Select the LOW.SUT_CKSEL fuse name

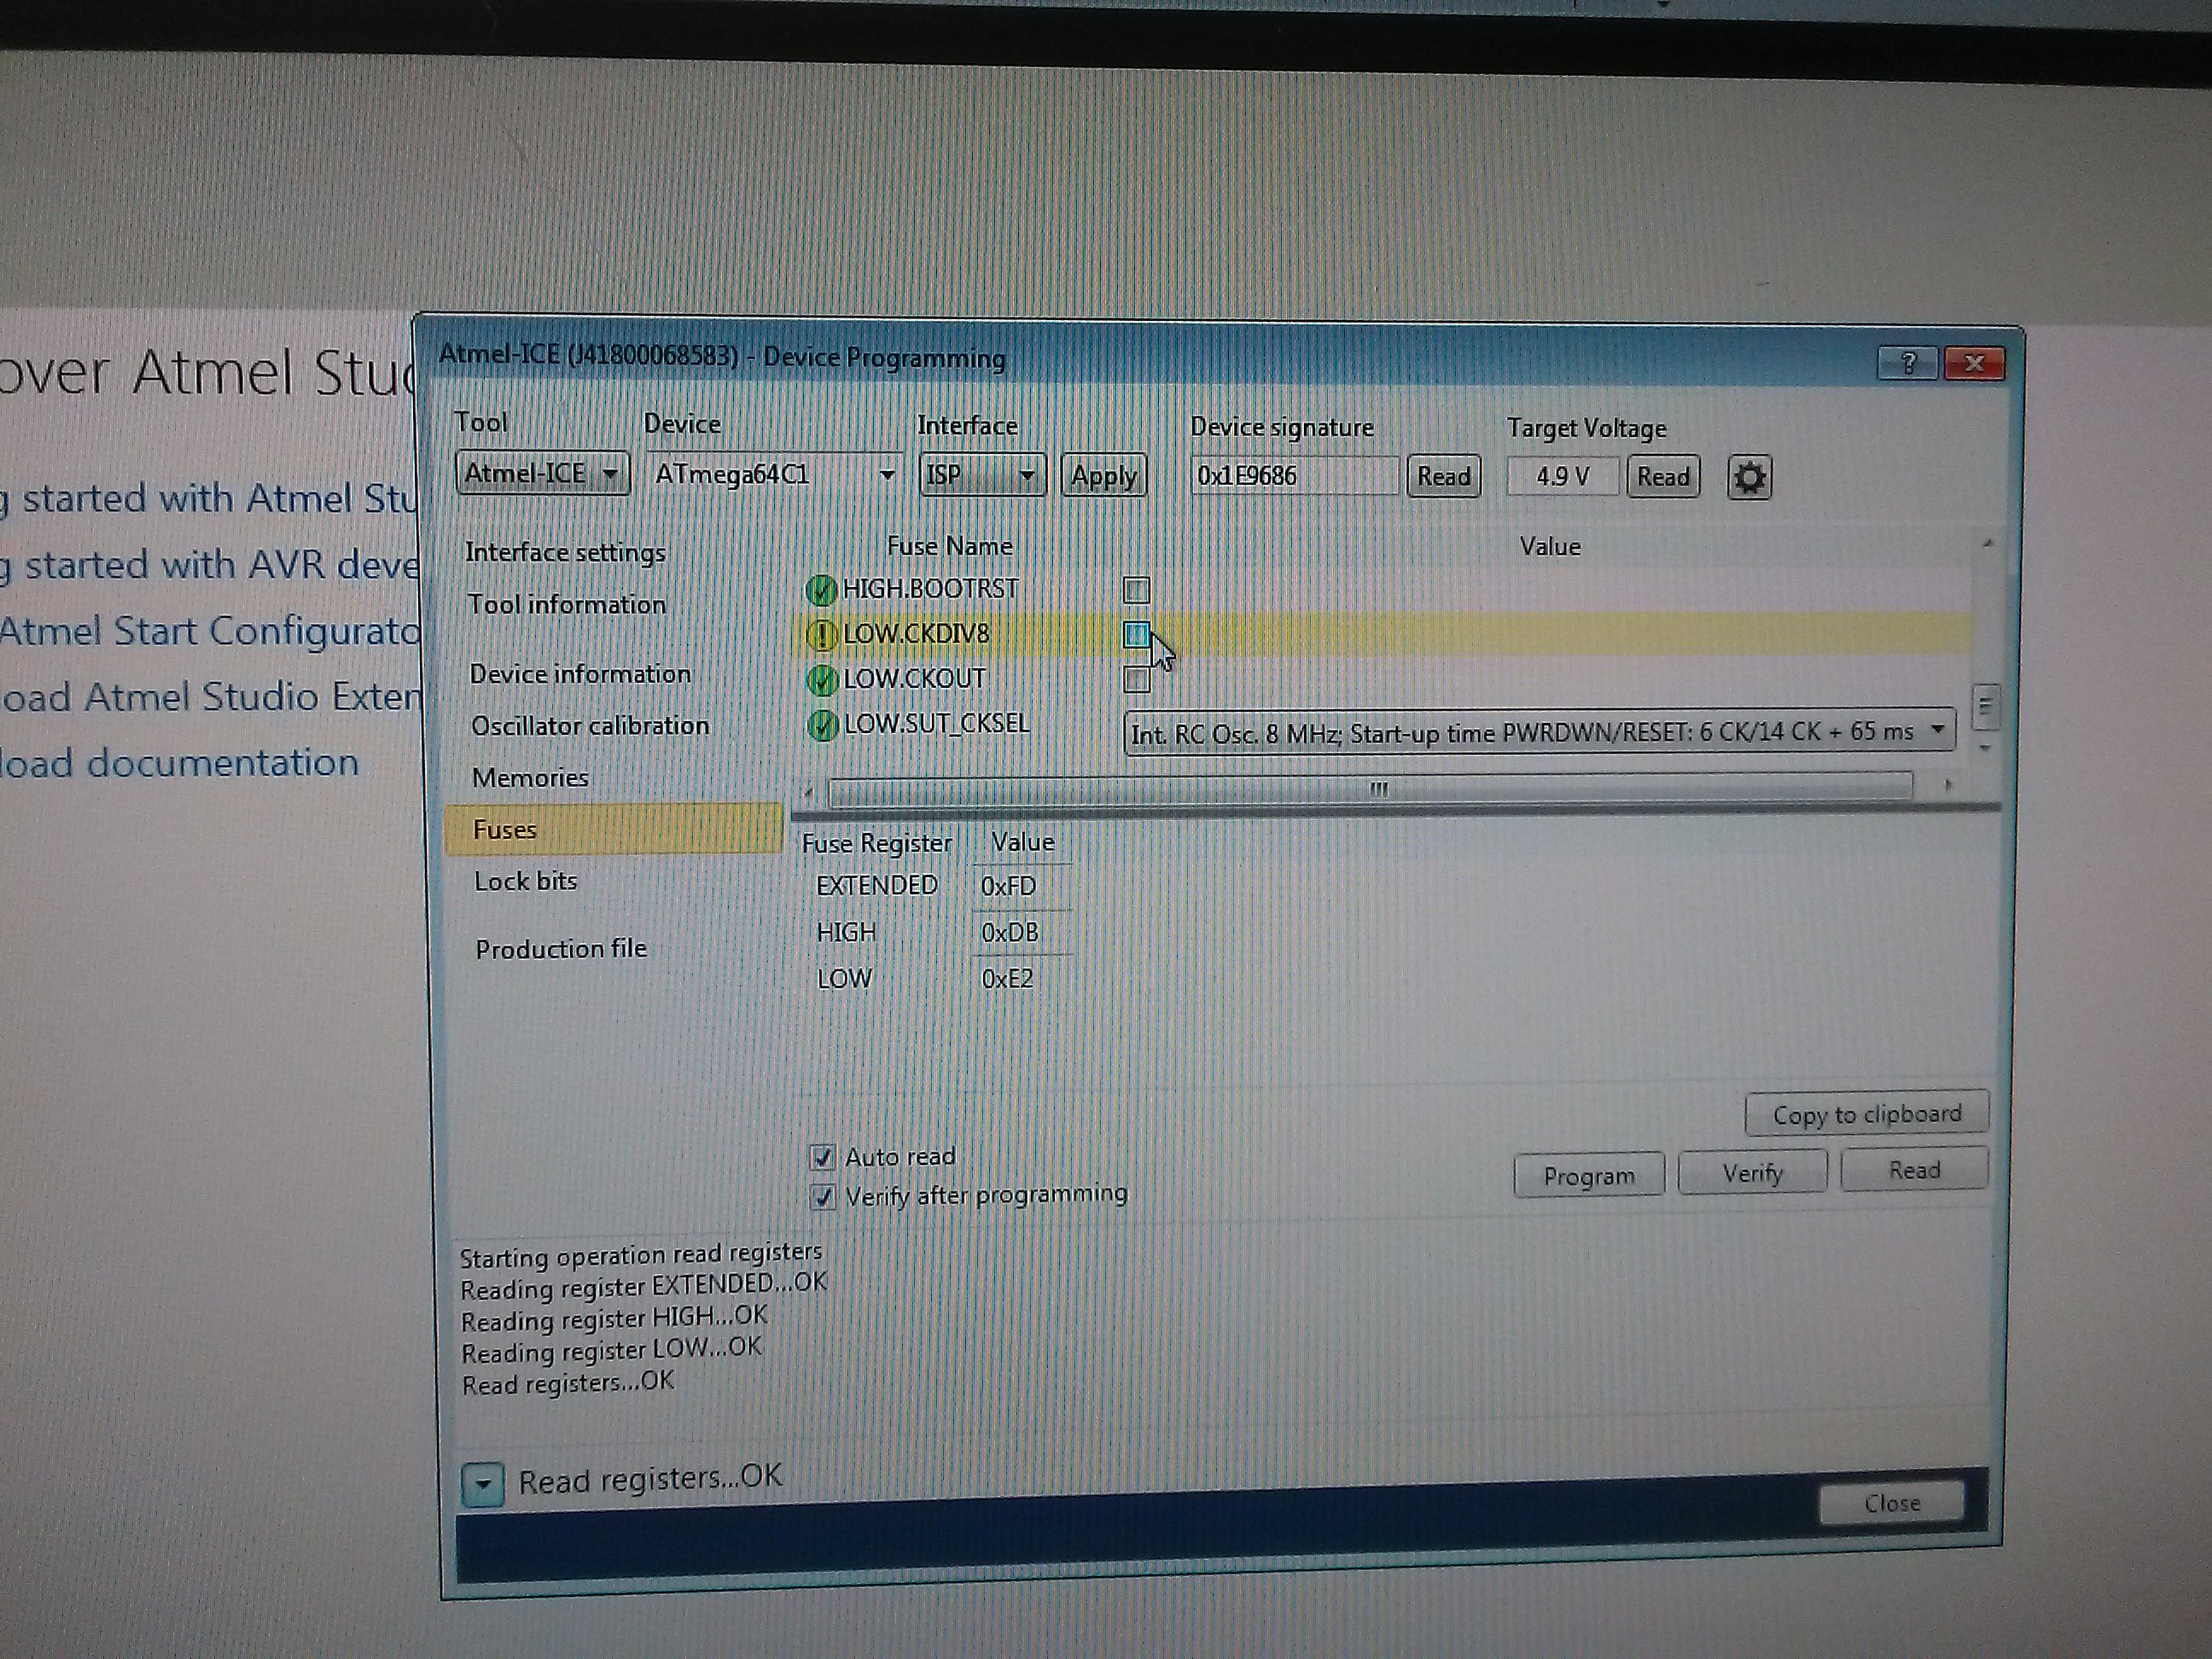(937, 724)
